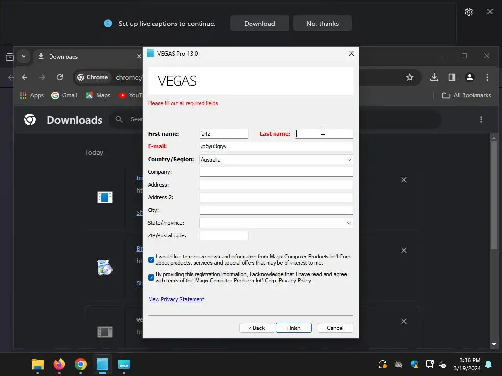Open Firefox from taskbar
The image size is (502, 376).
tap(59, 364)
